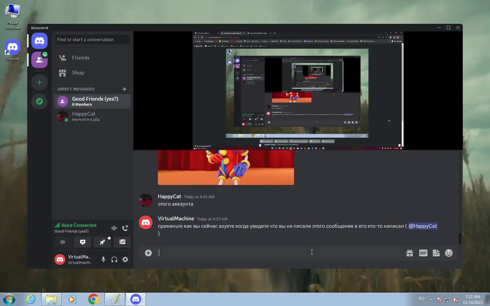Select the purple group server icon

coord(39,60)
